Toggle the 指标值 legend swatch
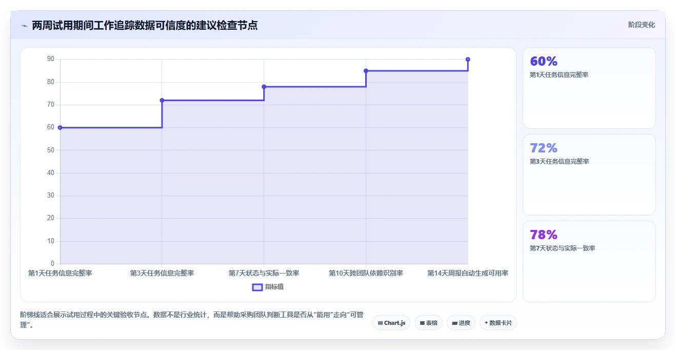 [257, 287]
